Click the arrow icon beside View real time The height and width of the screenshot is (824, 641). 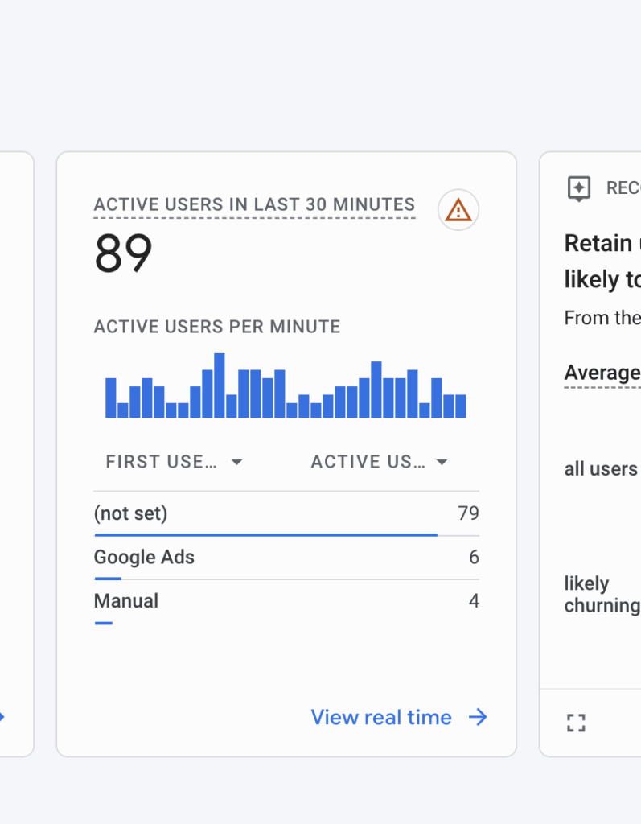tap(479, 717)
